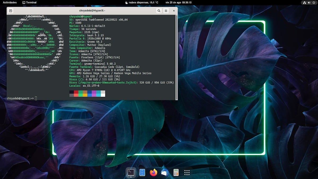This screenshot has height=179, width=318.
Task: Launch Firefox from the dock
Action: (153, 173)
